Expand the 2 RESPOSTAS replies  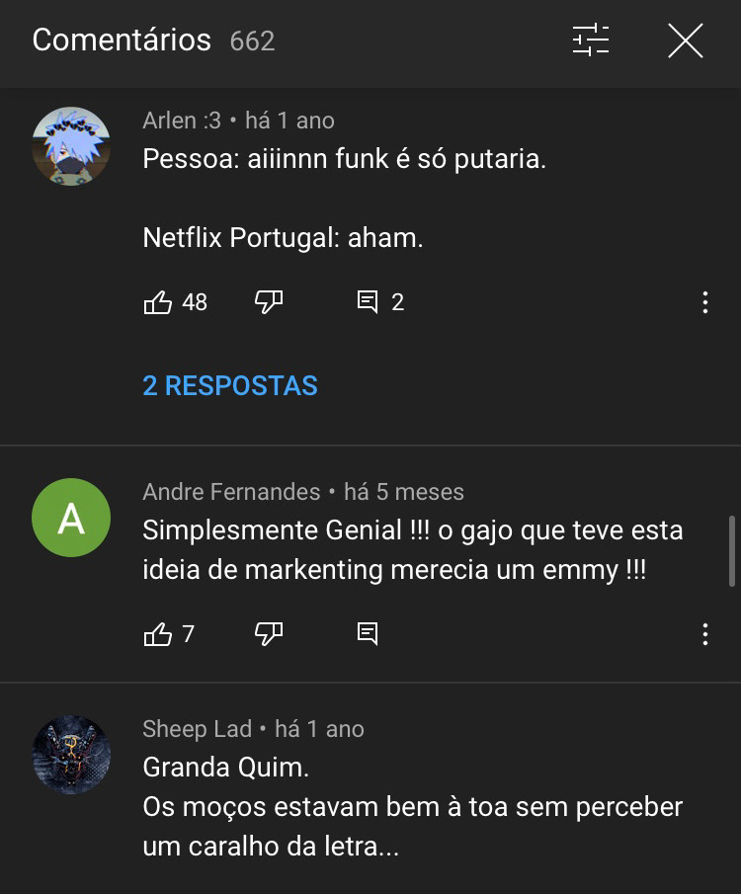click(230, 385)
